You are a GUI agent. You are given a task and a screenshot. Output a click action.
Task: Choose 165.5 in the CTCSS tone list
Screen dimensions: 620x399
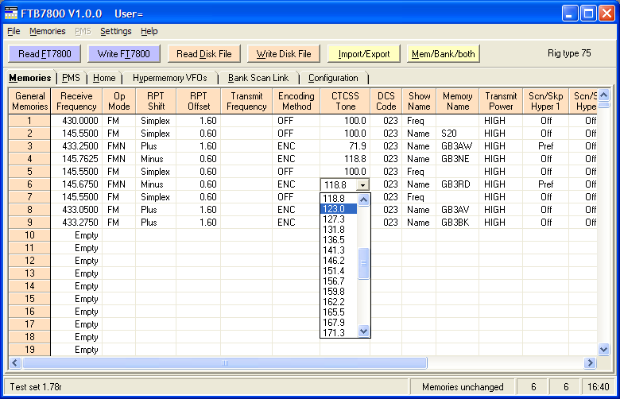pyautogui.click(x=339, y=312)
